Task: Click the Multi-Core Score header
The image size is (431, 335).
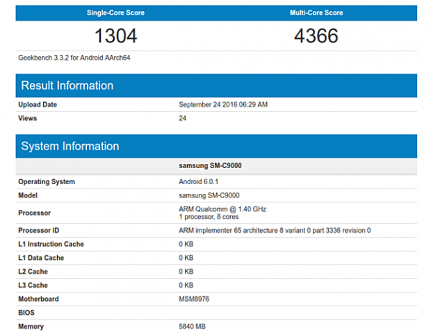Action: [316, 13]
